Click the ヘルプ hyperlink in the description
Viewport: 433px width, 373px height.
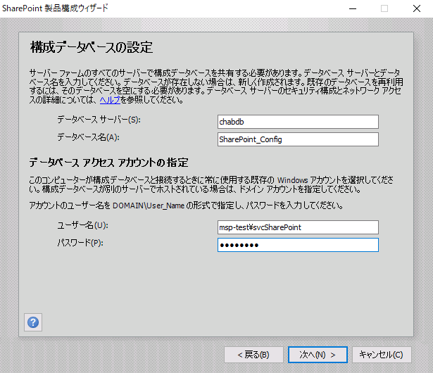coord(110,100)
